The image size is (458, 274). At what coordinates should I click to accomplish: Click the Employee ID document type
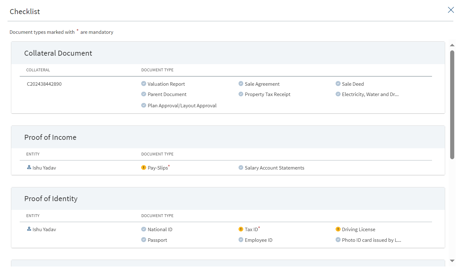click(x=258, y=240)
